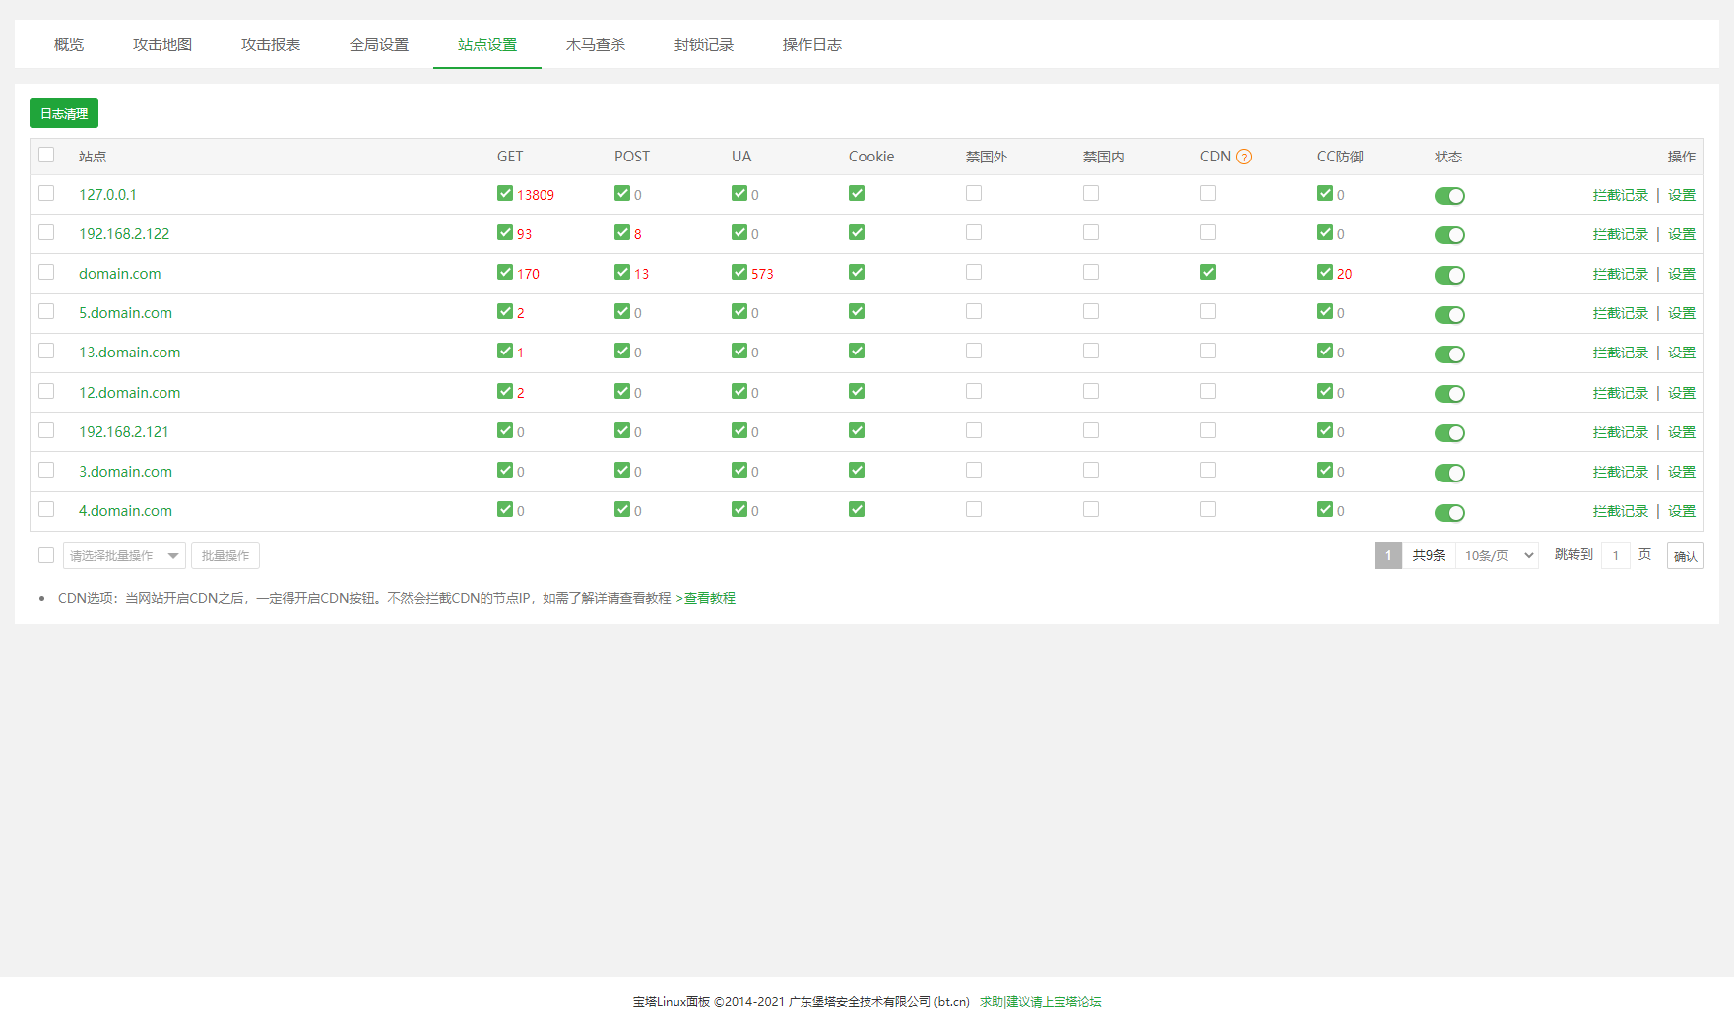Enable 禁国外 for 12.domain.com
Screen dimensions: 1734x1026
point(974,392)
